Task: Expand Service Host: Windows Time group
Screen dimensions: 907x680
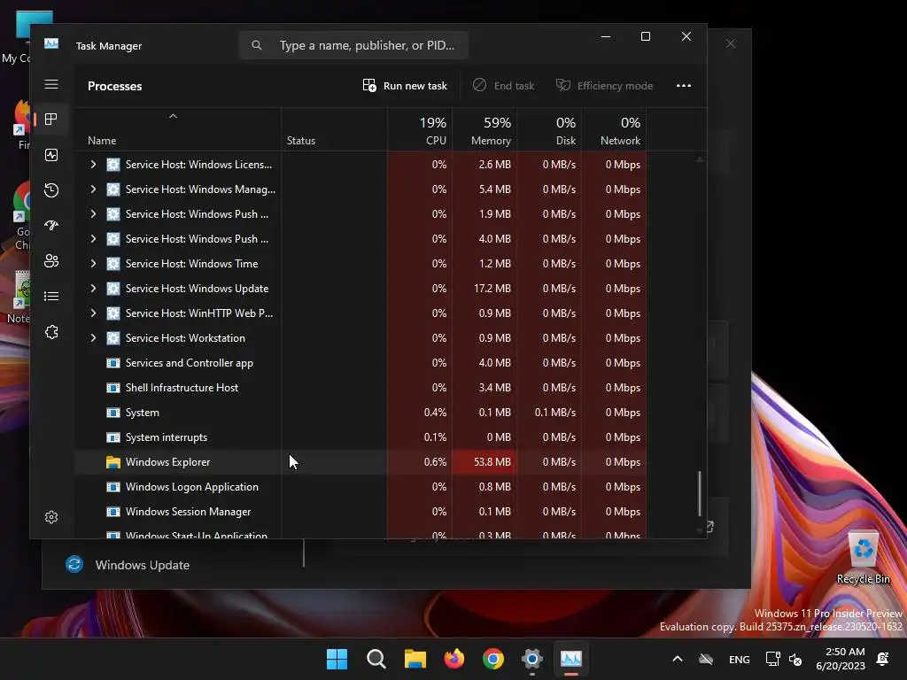Action: coord(93,264)
